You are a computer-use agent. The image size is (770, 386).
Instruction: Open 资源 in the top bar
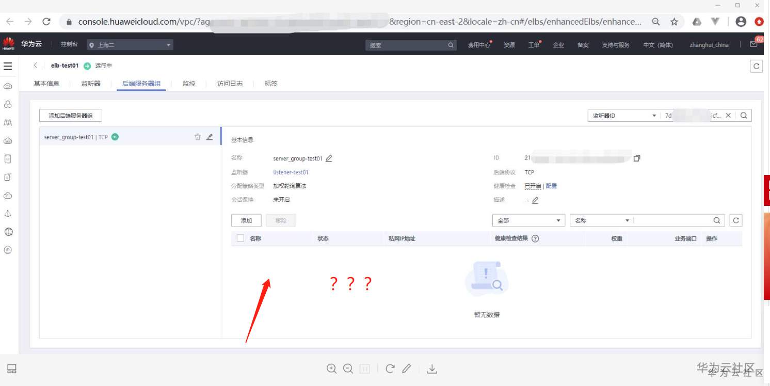509,45
